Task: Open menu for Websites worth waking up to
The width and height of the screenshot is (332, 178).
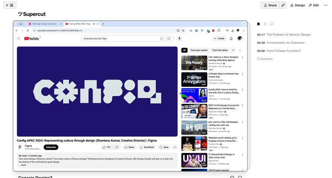Action: tap(242, 138)
